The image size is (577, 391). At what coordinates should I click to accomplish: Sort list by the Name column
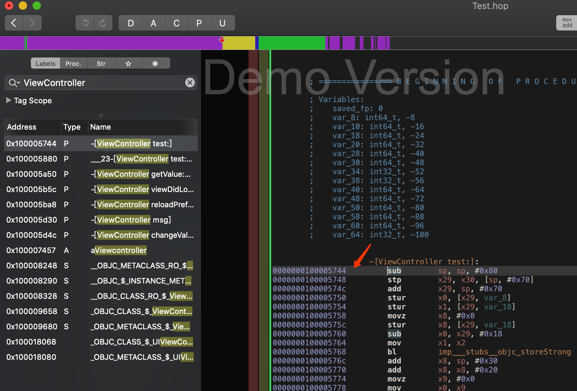(x=143, y=127)
